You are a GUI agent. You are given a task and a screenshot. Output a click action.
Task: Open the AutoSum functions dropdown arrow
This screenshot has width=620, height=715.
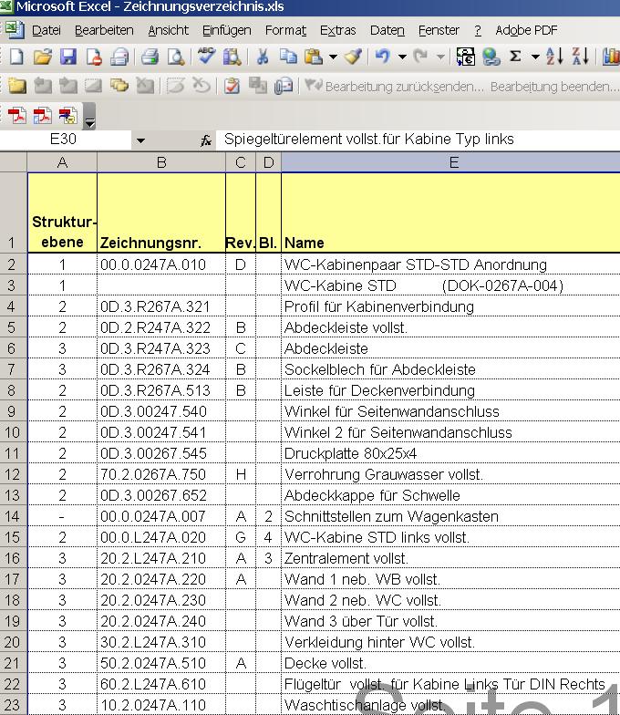pos(536,57)
